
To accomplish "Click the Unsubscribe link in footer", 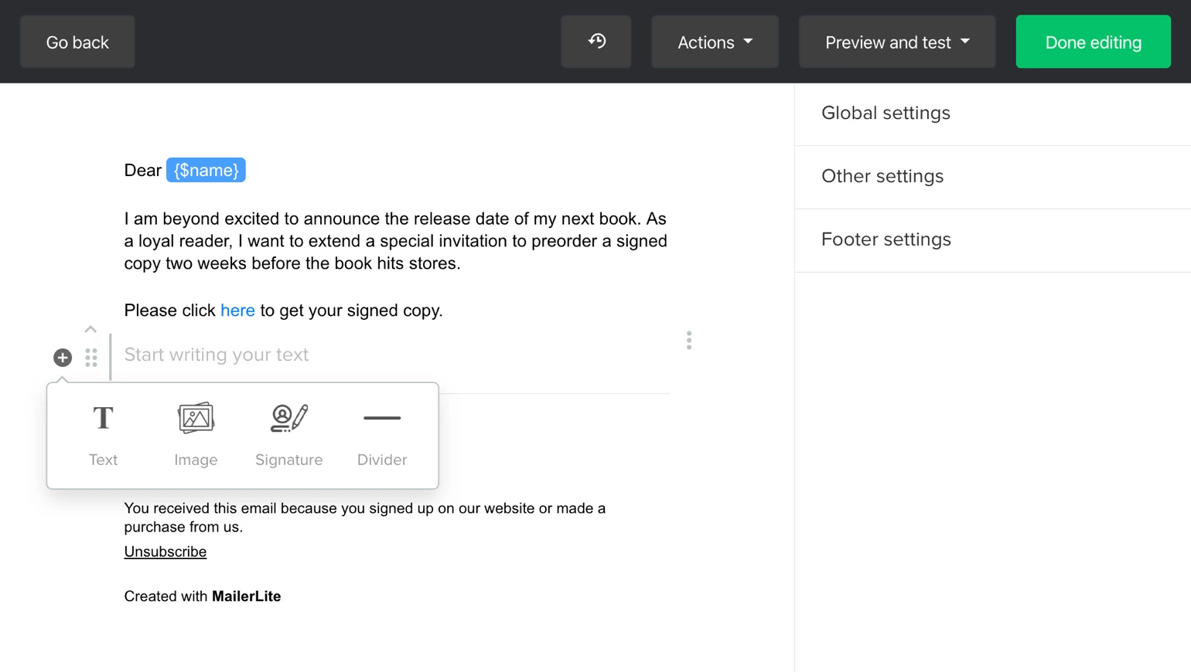I will (x=166, y=552).
